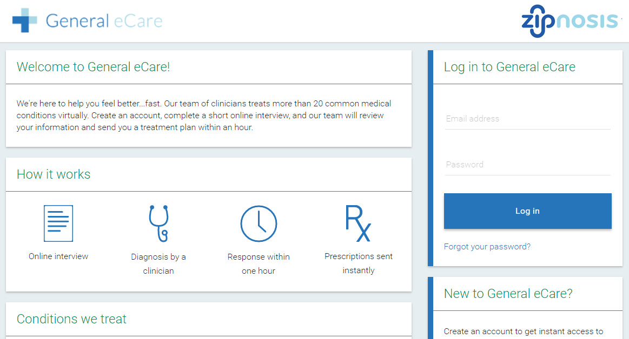The width and height of the screenshot is (629, 339).
Task: Click the blue cross General eCare logo icon
Action: click(x=24, y=21)
